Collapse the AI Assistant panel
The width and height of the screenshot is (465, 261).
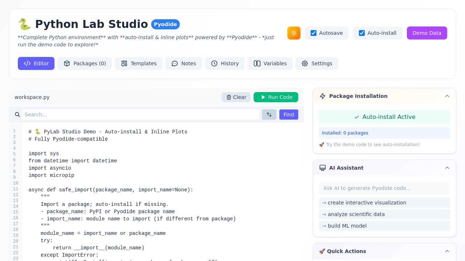point(447,168)
